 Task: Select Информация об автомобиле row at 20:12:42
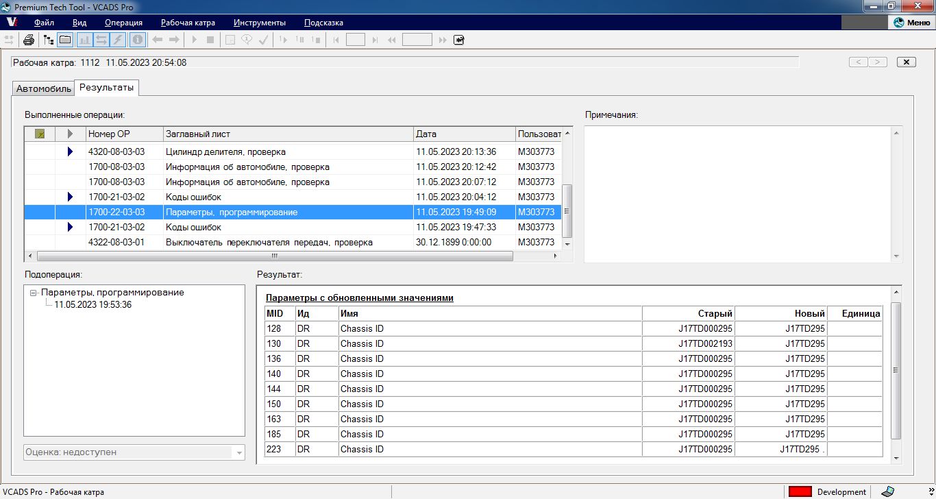pos(293,167)
